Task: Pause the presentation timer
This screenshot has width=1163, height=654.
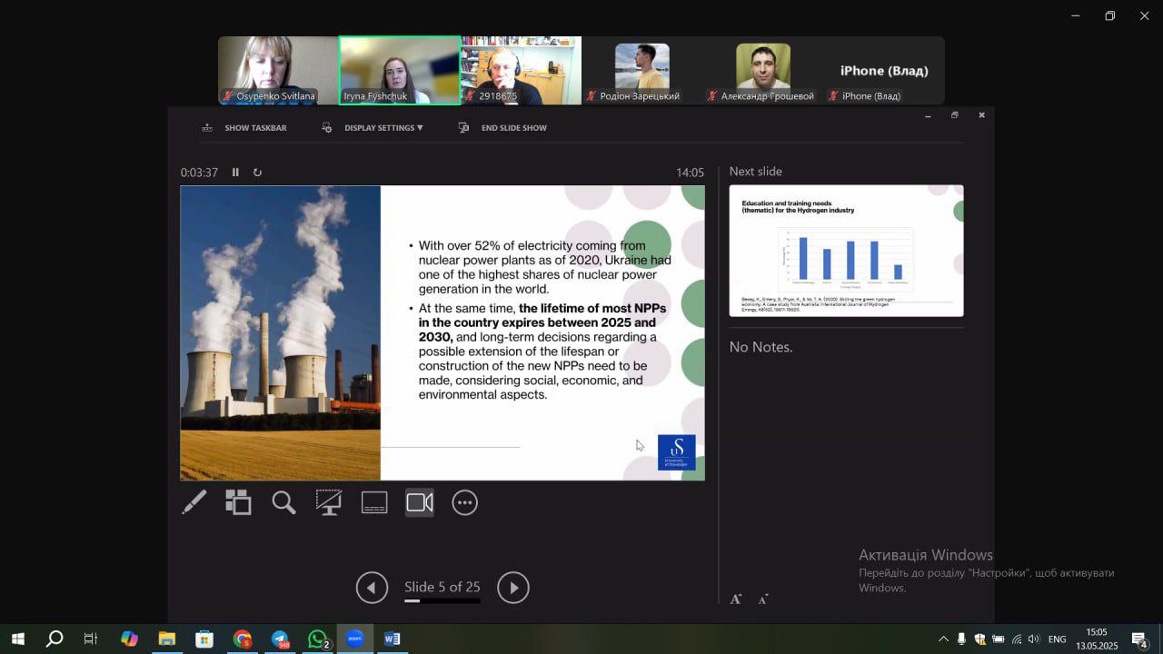Action: (x=235, y=173)
